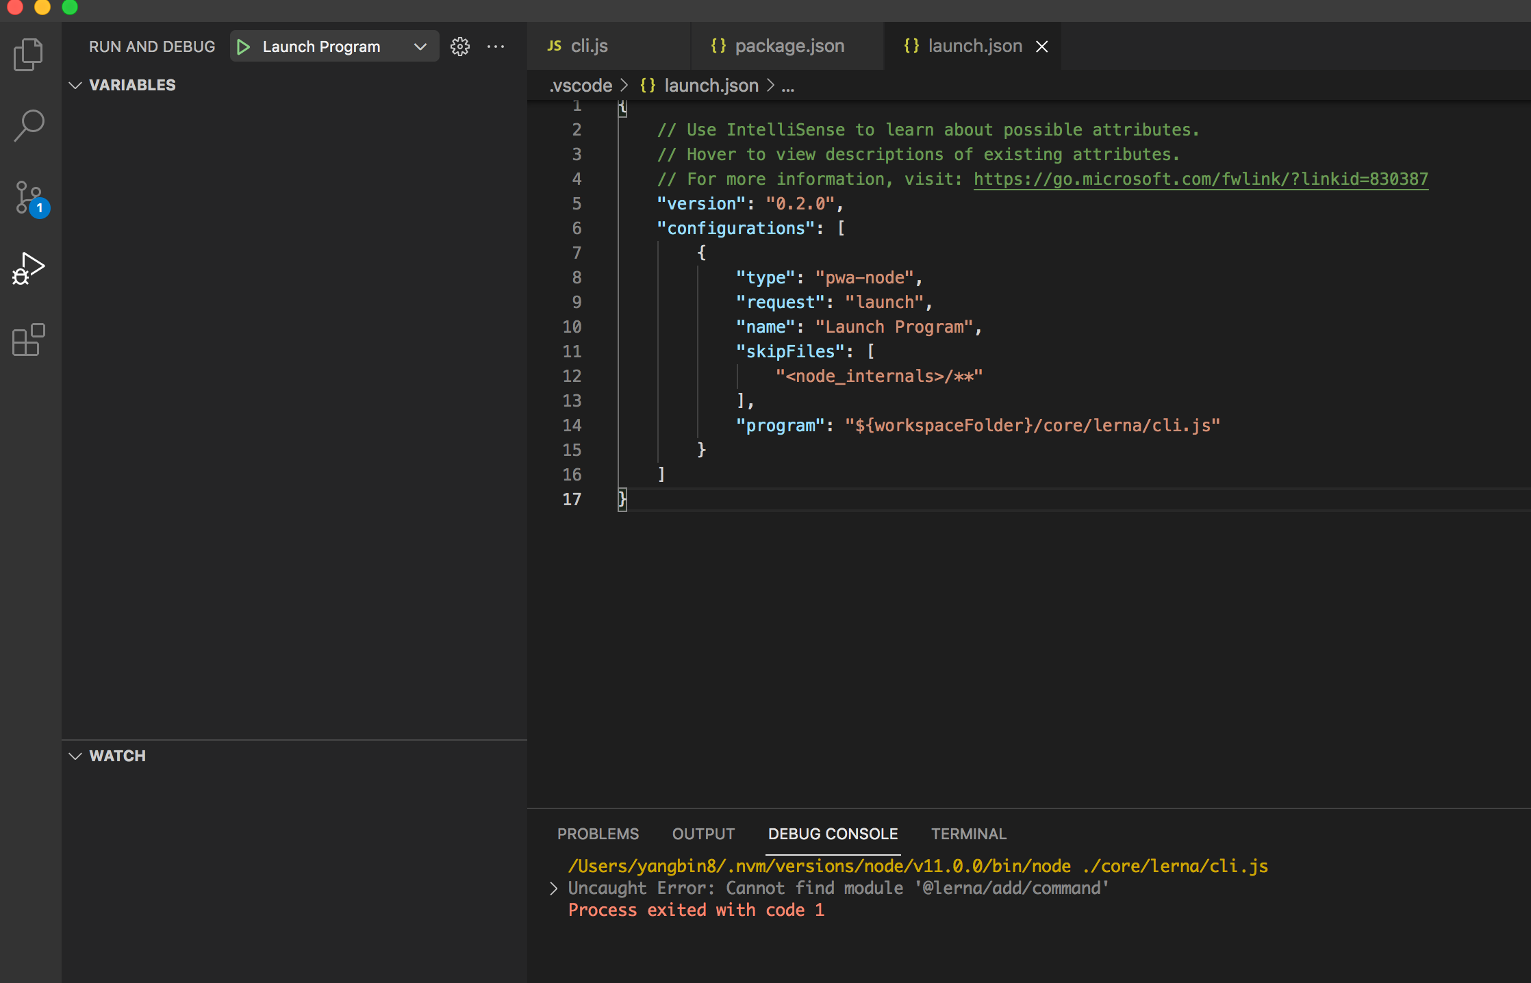Click the "<node_internals>/**" string
Image resolution: width=1531 pixels, height=983 pixels.
(879, 376)
